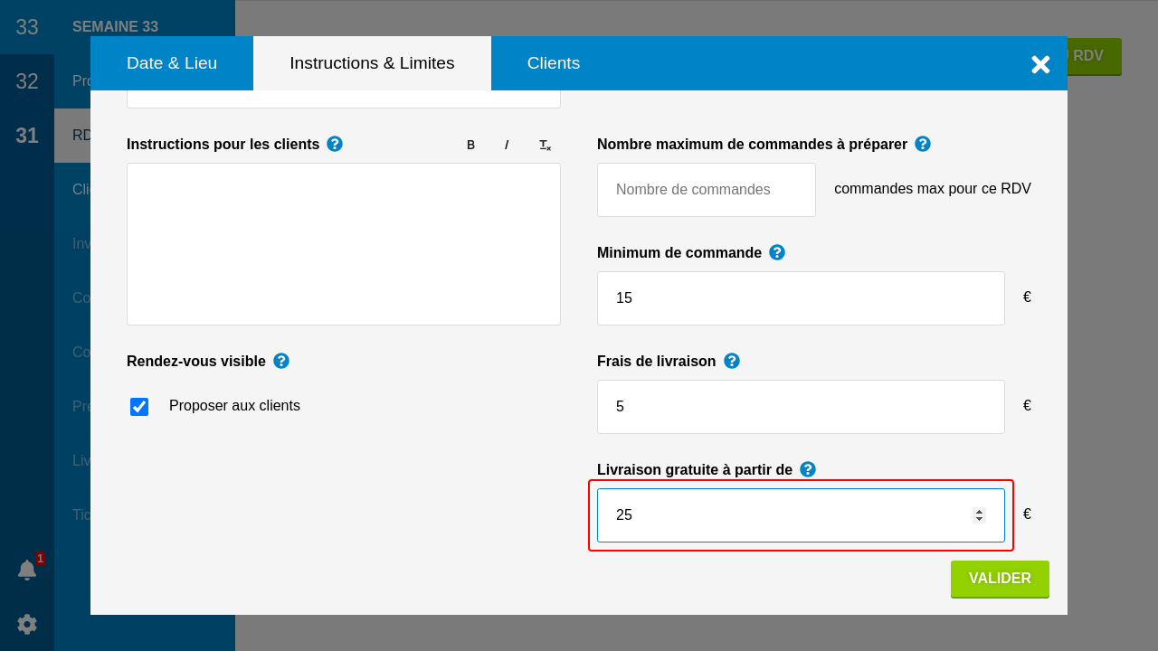Switch to the Date & Lieu tab
Image resolution: width=1158 pixels, height=651 pixels.
[x=172, y=63]
